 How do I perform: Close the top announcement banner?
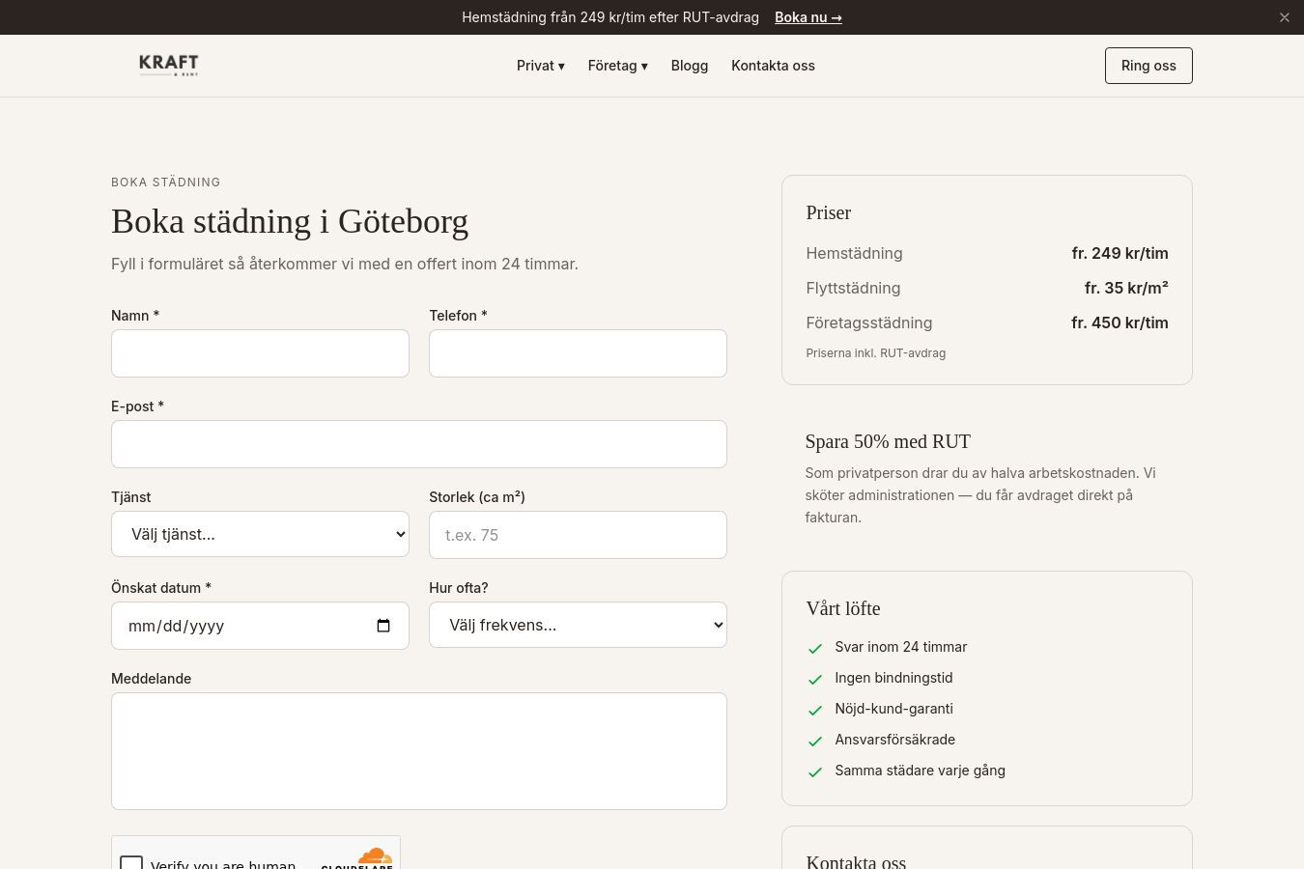(x=1285, y=17)
